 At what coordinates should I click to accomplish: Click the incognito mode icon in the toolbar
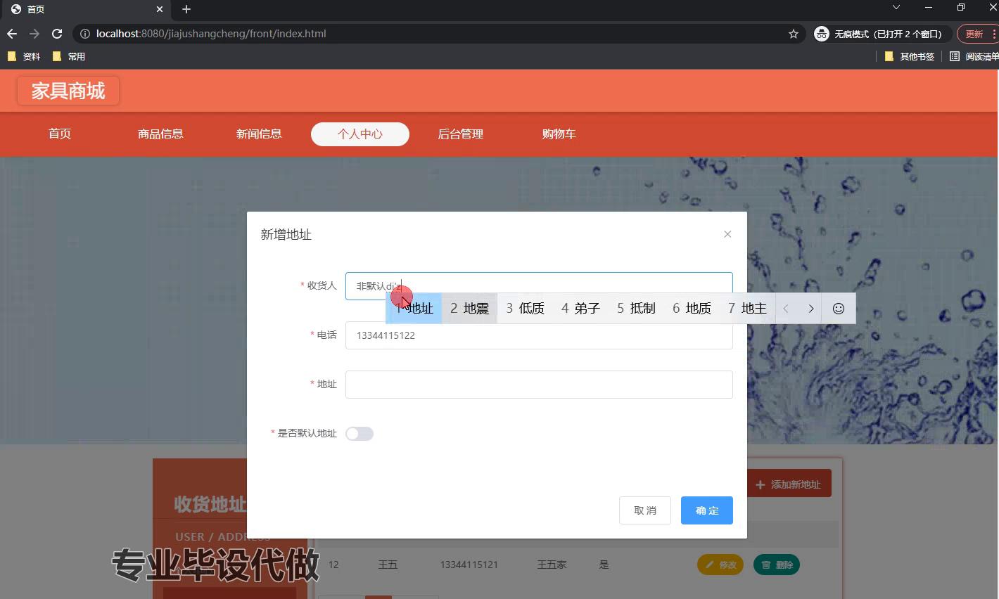click(x=821, y=33)
